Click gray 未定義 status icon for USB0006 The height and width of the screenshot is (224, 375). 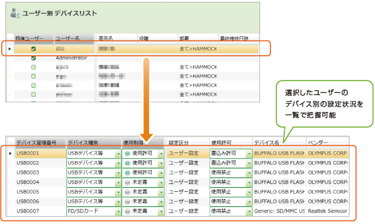click(128, 202)
